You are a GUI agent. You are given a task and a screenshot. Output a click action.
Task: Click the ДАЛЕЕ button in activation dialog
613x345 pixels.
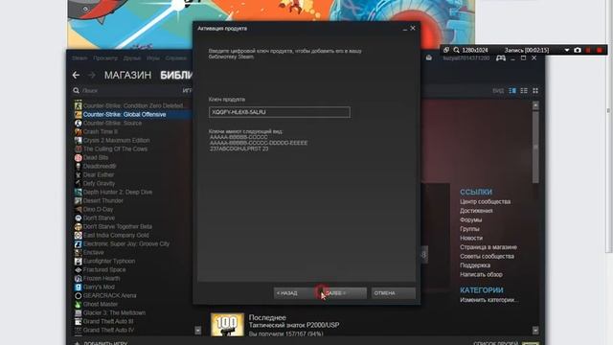pos(344,293)
